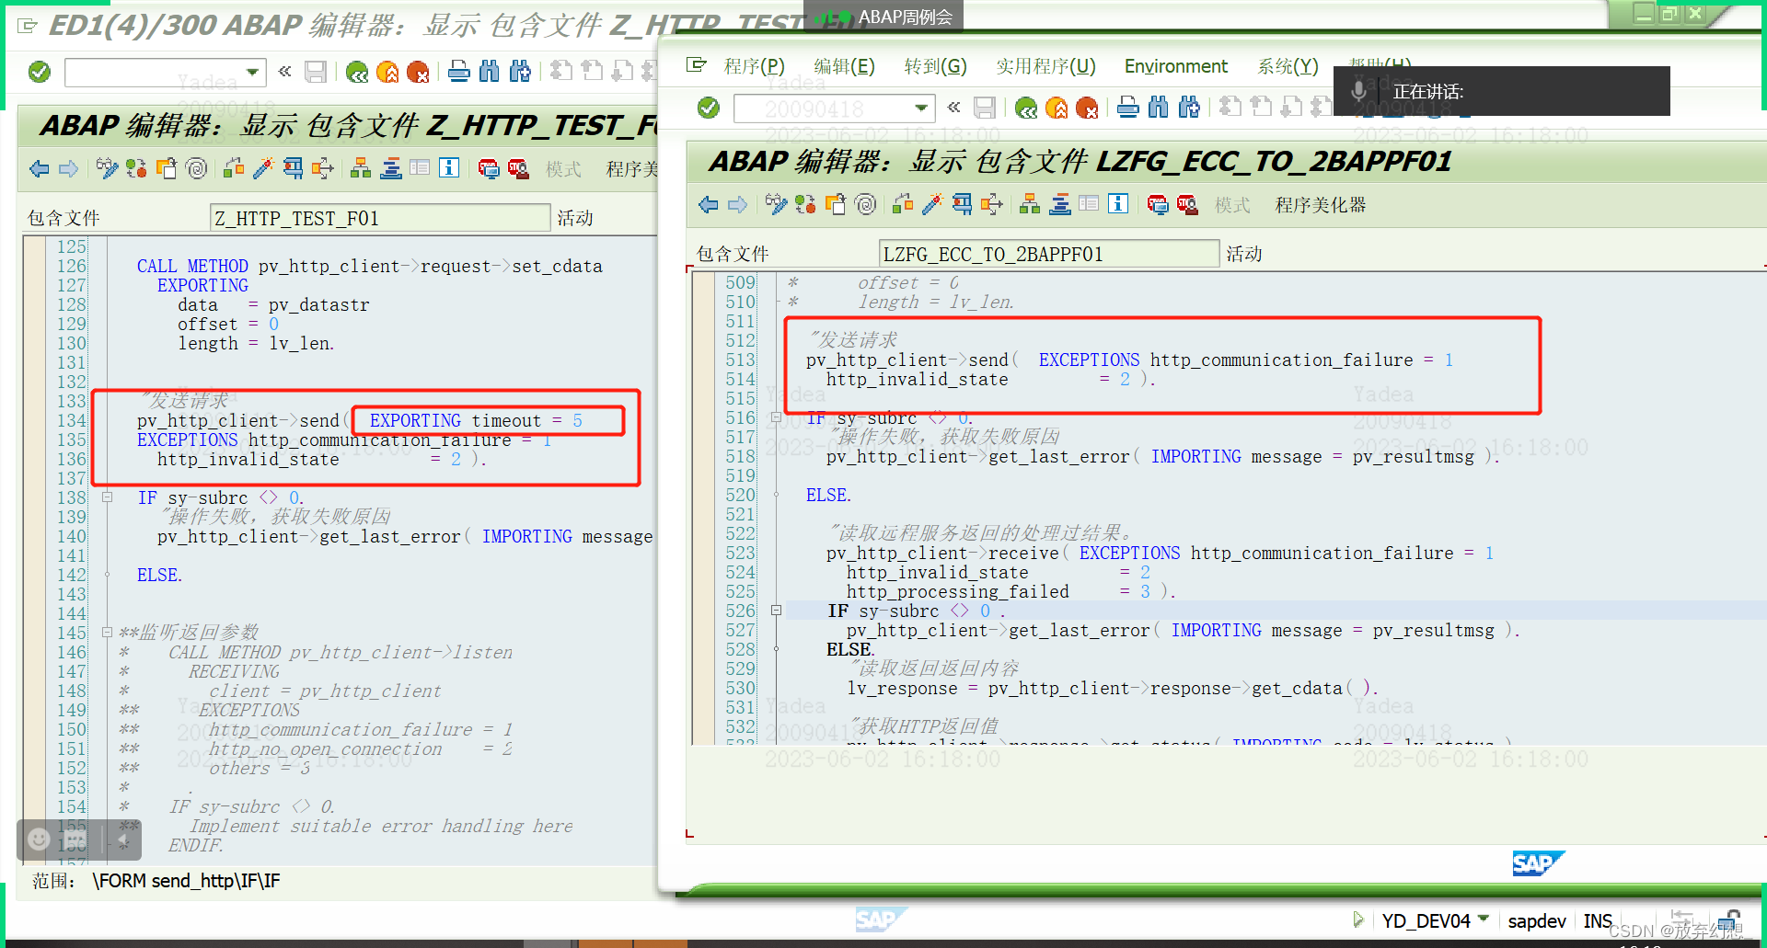Click 程序美化器 Pretty Printer button

pyautogui.click(x=1320, y=205)
